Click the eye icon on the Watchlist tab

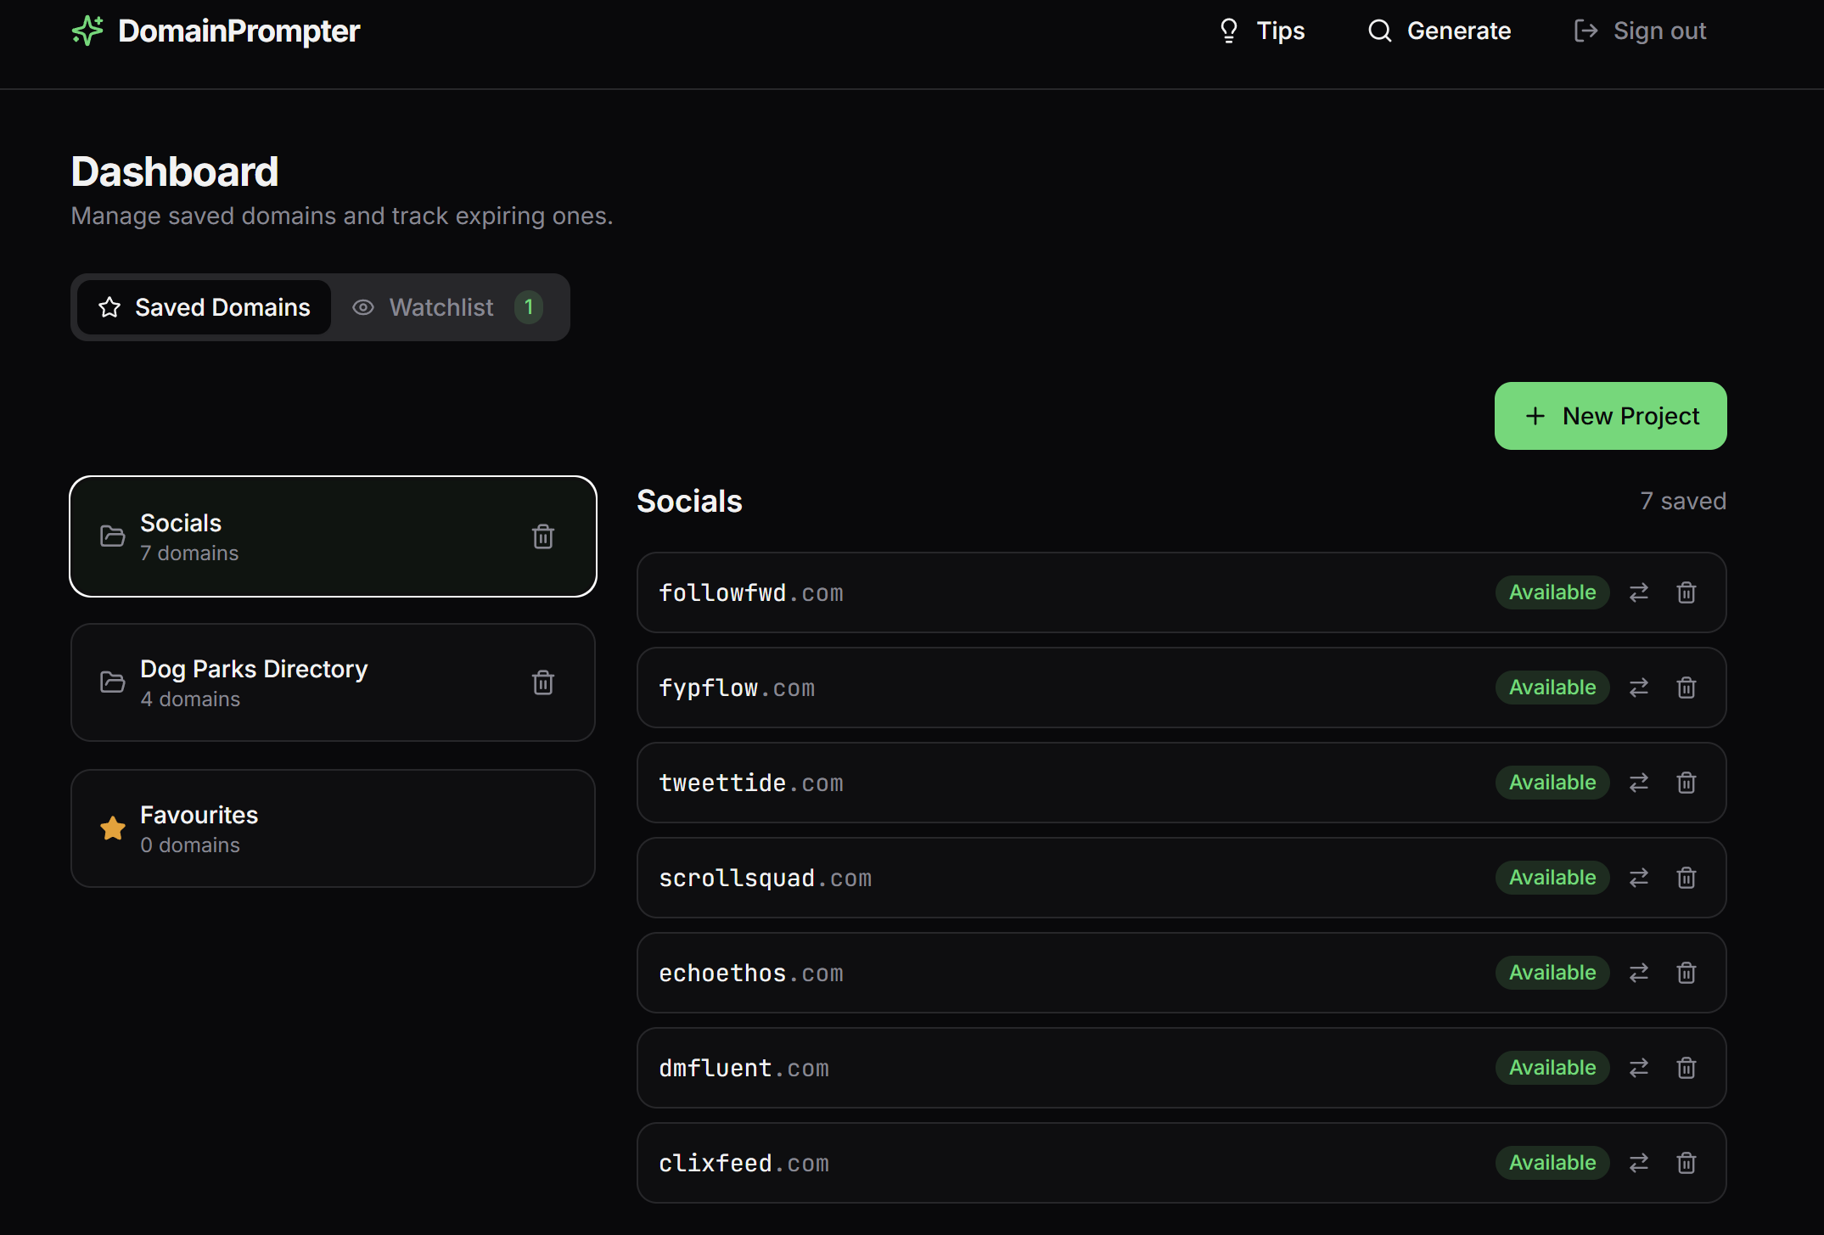coord(363,307)
